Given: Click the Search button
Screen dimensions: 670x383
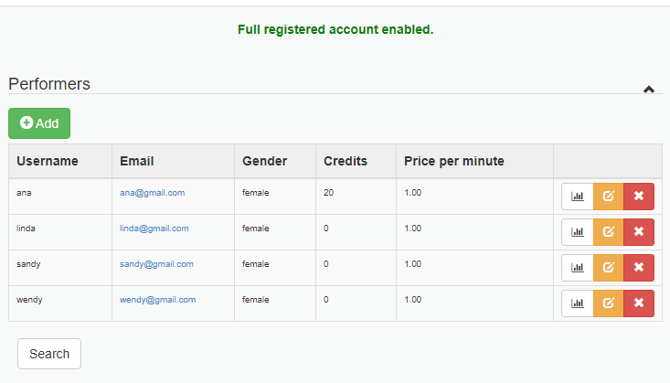Looking at the screenshot, I should [49, 354].
